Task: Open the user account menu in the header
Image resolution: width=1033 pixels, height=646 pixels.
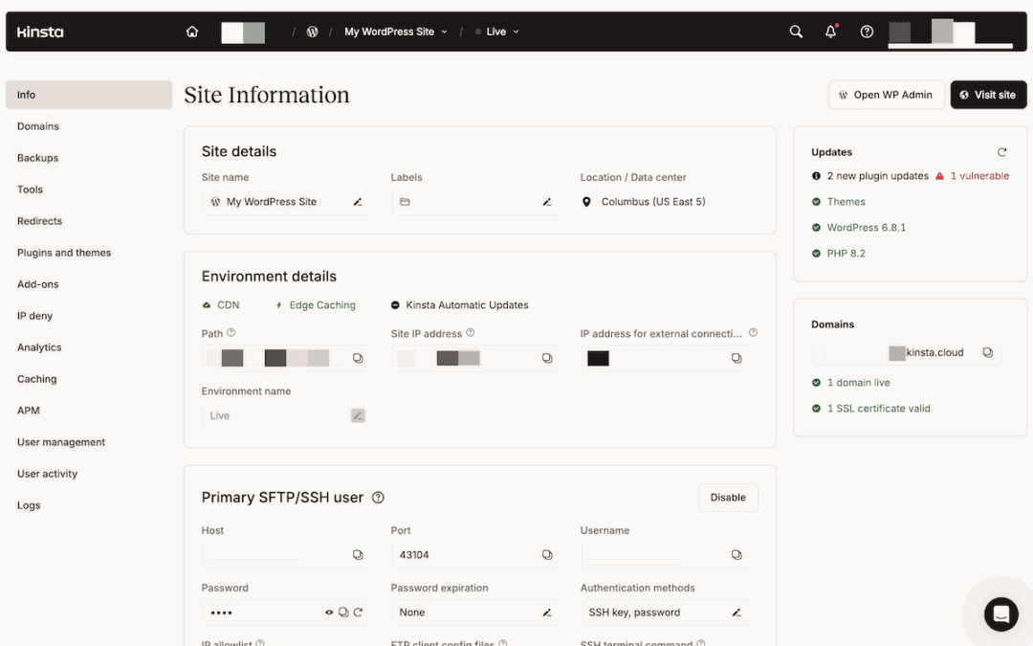Action: [x=950, y=32]
